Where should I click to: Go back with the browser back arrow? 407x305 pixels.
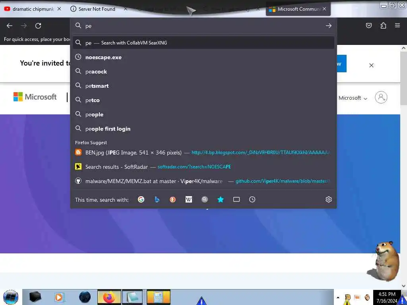[10, 26]
